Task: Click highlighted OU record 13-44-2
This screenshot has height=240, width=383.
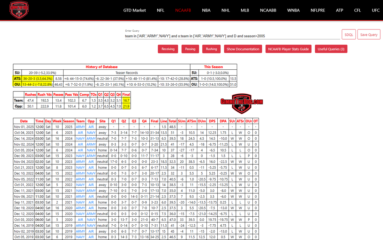Action: tap(37, 84)
